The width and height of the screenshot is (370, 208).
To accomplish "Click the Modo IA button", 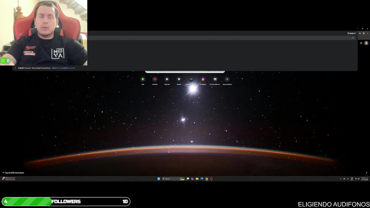I will coord(351,33).
